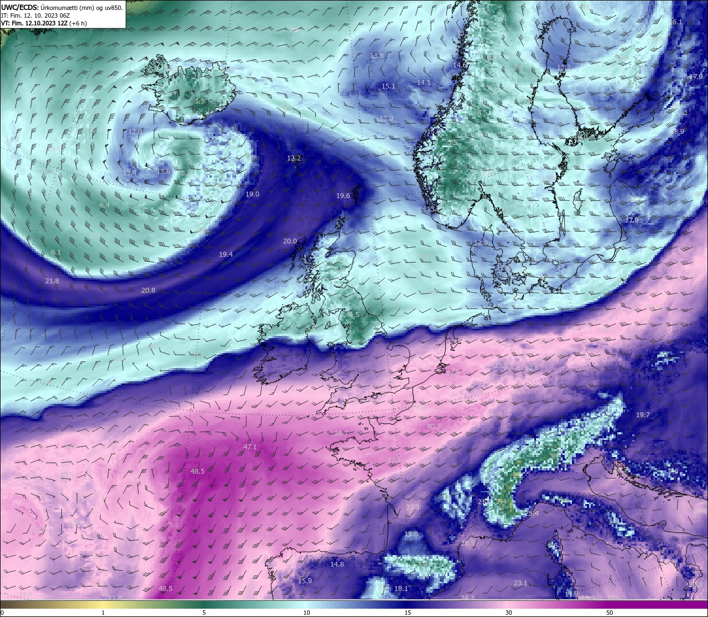The width and height of the screenshot is (708, 617).
Task: Click the '38.7' value label on the map
Action: [x=341, y=433]
